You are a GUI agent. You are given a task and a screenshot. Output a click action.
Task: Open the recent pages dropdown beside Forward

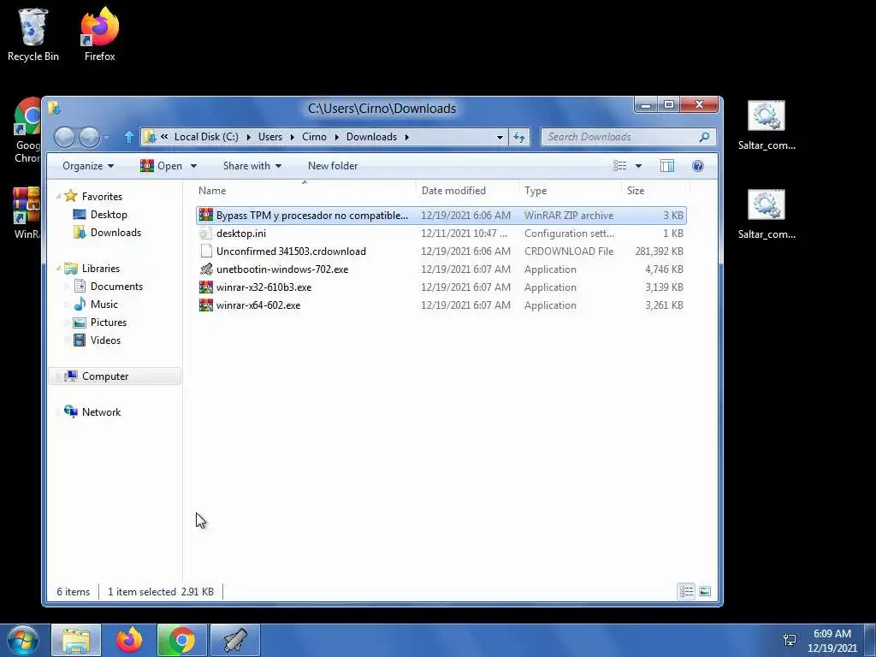[106, 137]
